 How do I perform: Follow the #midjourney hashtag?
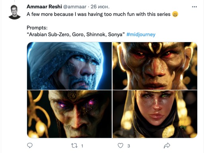click(x=141, y=35)
